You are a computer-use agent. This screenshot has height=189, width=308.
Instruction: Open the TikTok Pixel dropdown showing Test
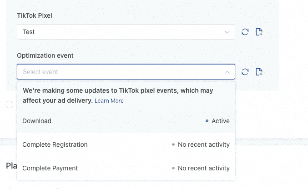point(126,32)
